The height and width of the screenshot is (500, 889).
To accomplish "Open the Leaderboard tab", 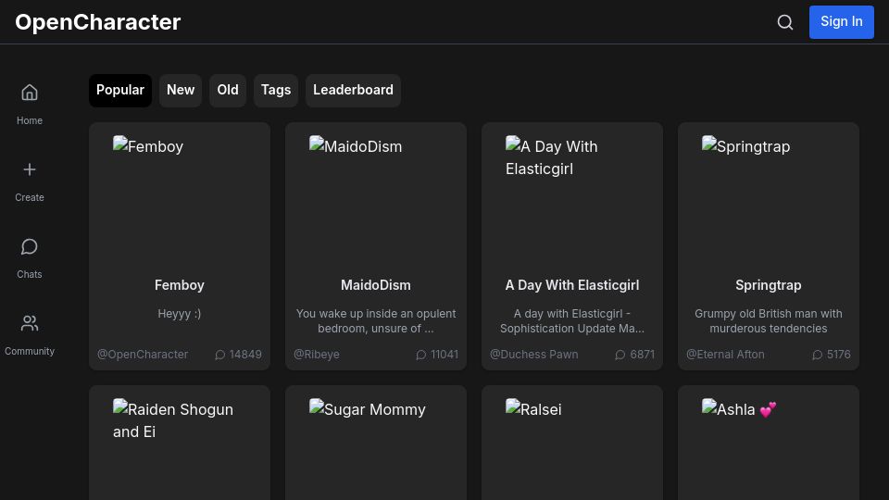I will tap(353, 90).
